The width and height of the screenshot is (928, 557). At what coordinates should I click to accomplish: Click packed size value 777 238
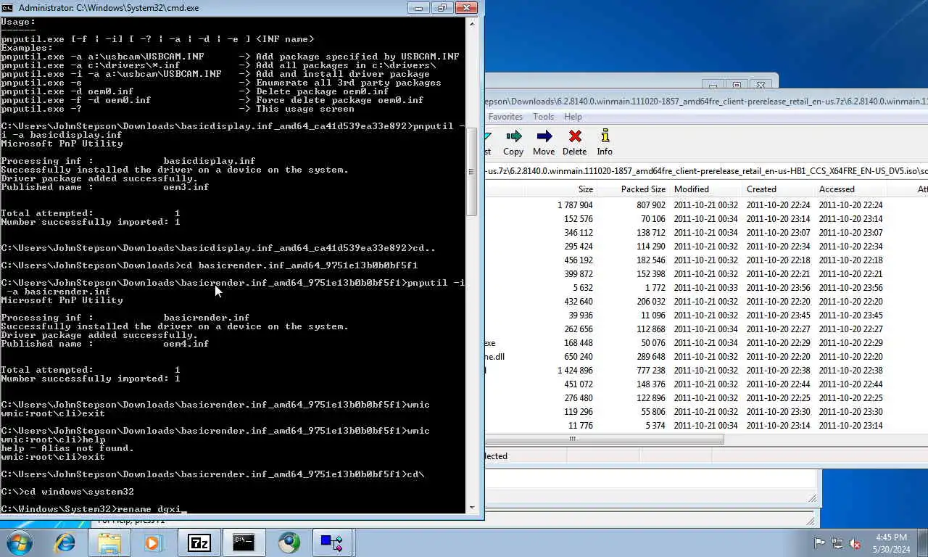650,371
